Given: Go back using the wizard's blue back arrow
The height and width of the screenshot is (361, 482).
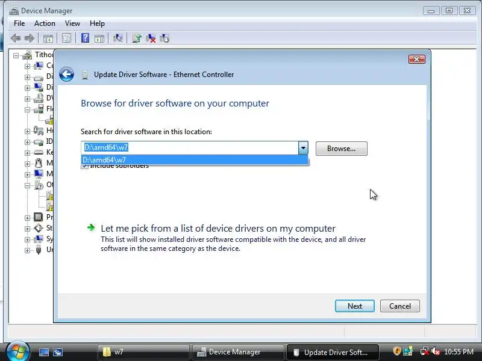Looking at the screenshot, I should click(x=66, y=74).
